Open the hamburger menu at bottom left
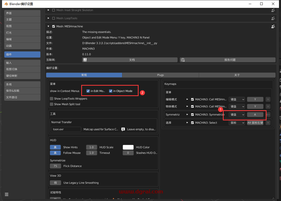 point(7,194)
